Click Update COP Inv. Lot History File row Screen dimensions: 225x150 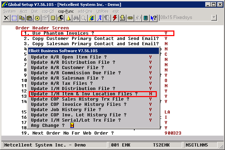pos(91,115)
